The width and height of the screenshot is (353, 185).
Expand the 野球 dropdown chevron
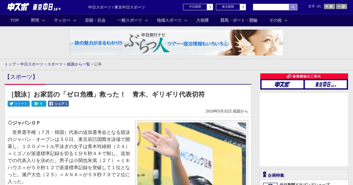44,20
